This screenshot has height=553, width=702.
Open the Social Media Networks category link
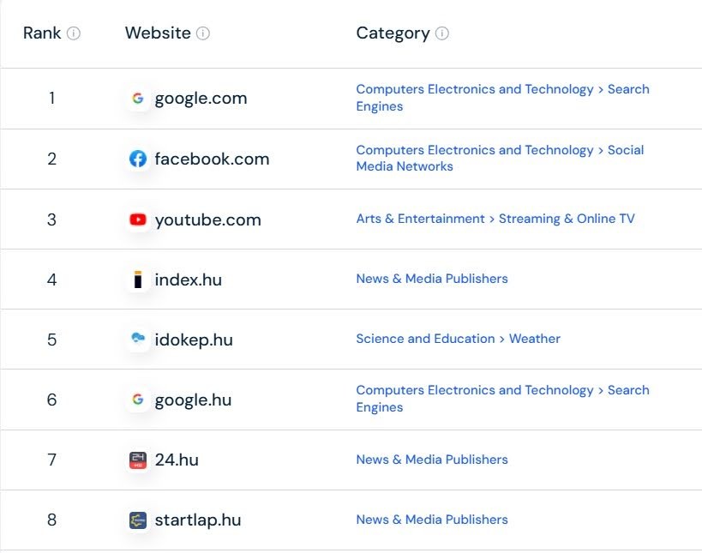pyautogui.click(x=500, y=158)
